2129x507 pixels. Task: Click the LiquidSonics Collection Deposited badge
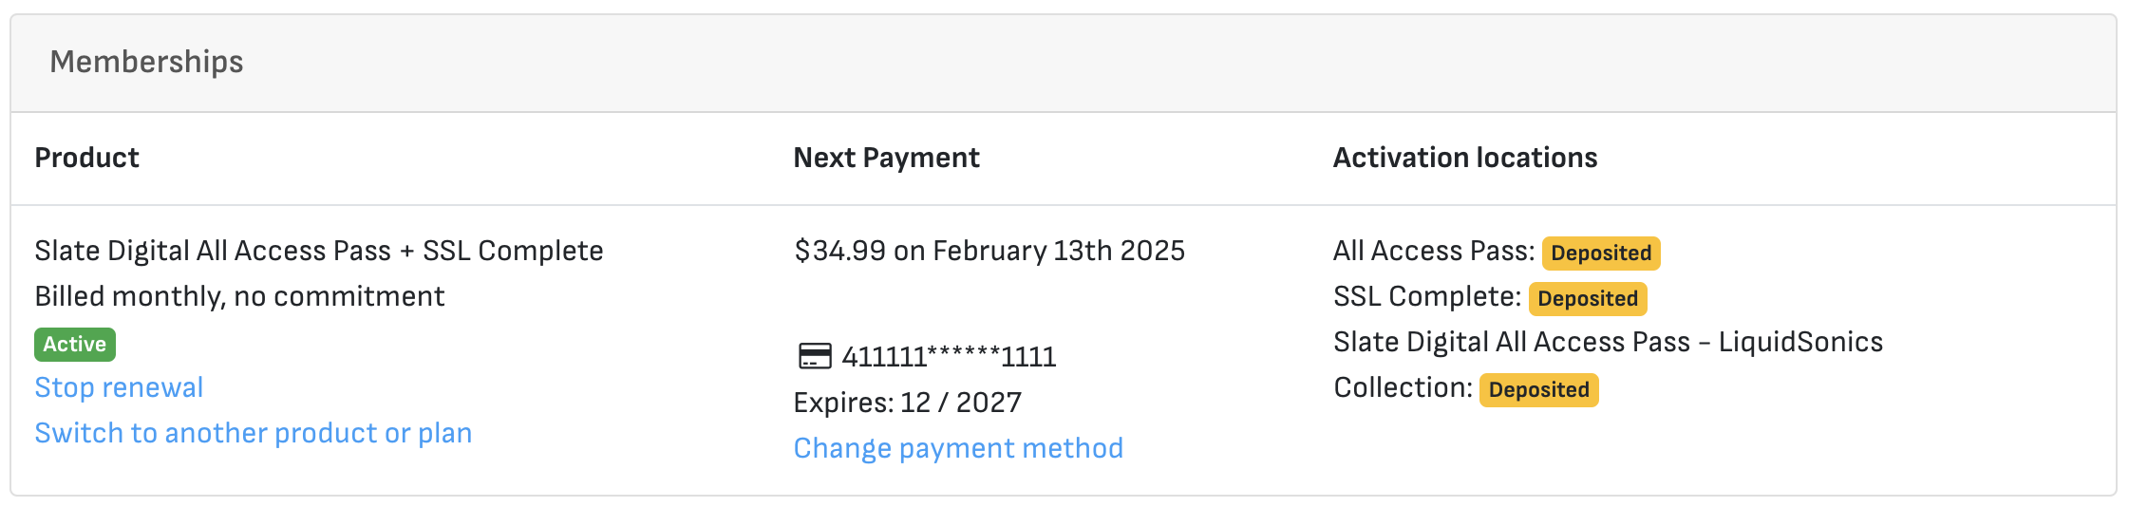(x=1538, y=389)
